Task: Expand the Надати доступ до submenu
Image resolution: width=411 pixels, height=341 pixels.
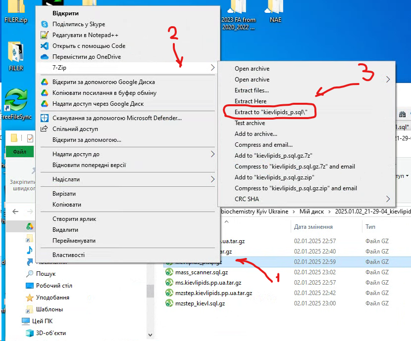Action: pyautogui.click(x=212, y=154)
